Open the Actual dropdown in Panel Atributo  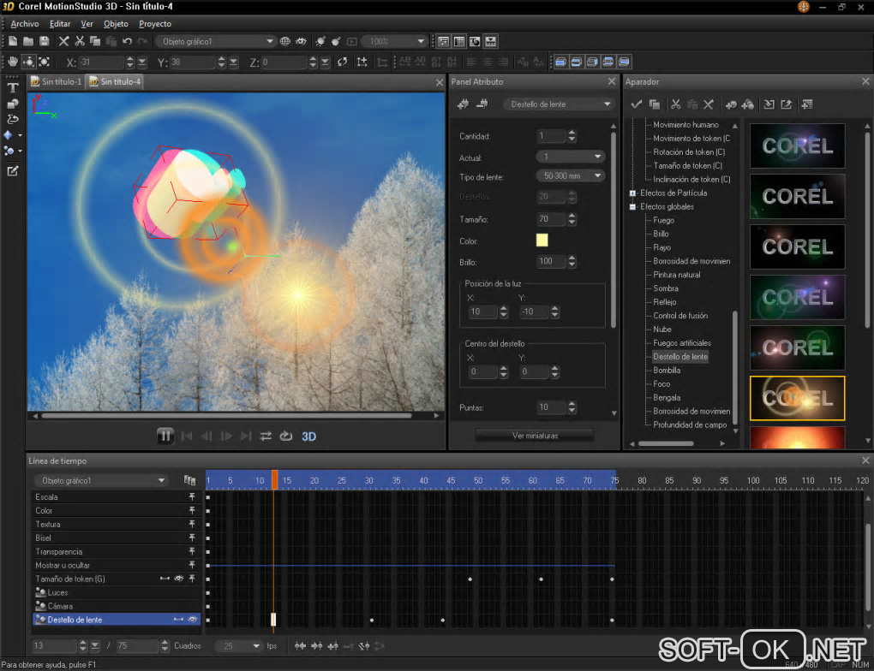(570, 157)
